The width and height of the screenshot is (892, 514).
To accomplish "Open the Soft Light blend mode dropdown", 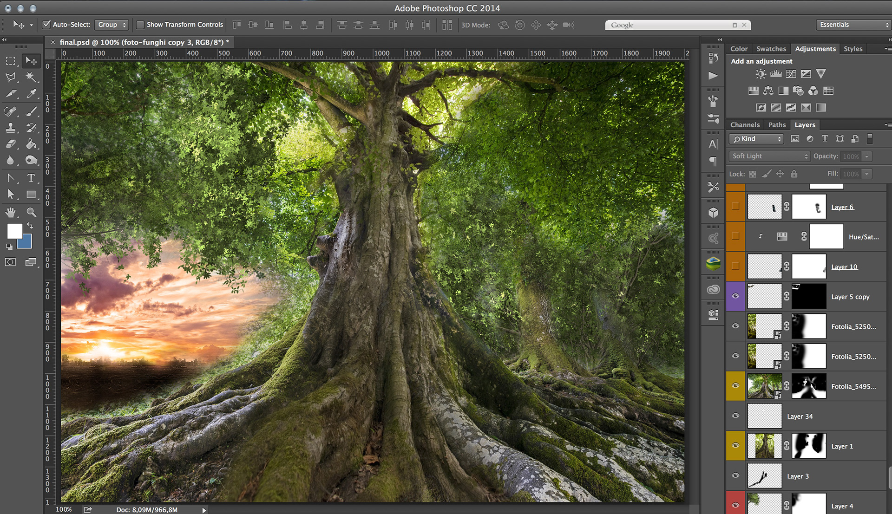I will (769, 156).
